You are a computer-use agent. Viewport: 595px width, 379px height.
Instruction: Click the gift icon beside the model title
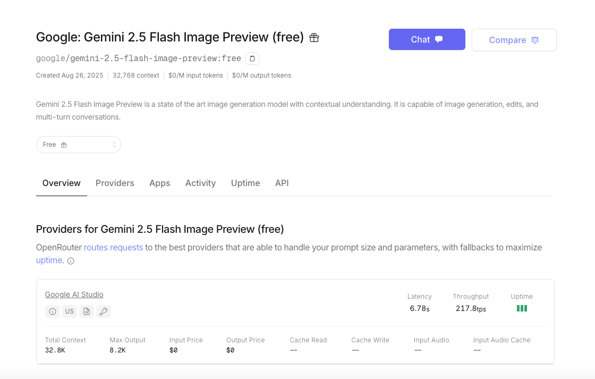[314, 38]
